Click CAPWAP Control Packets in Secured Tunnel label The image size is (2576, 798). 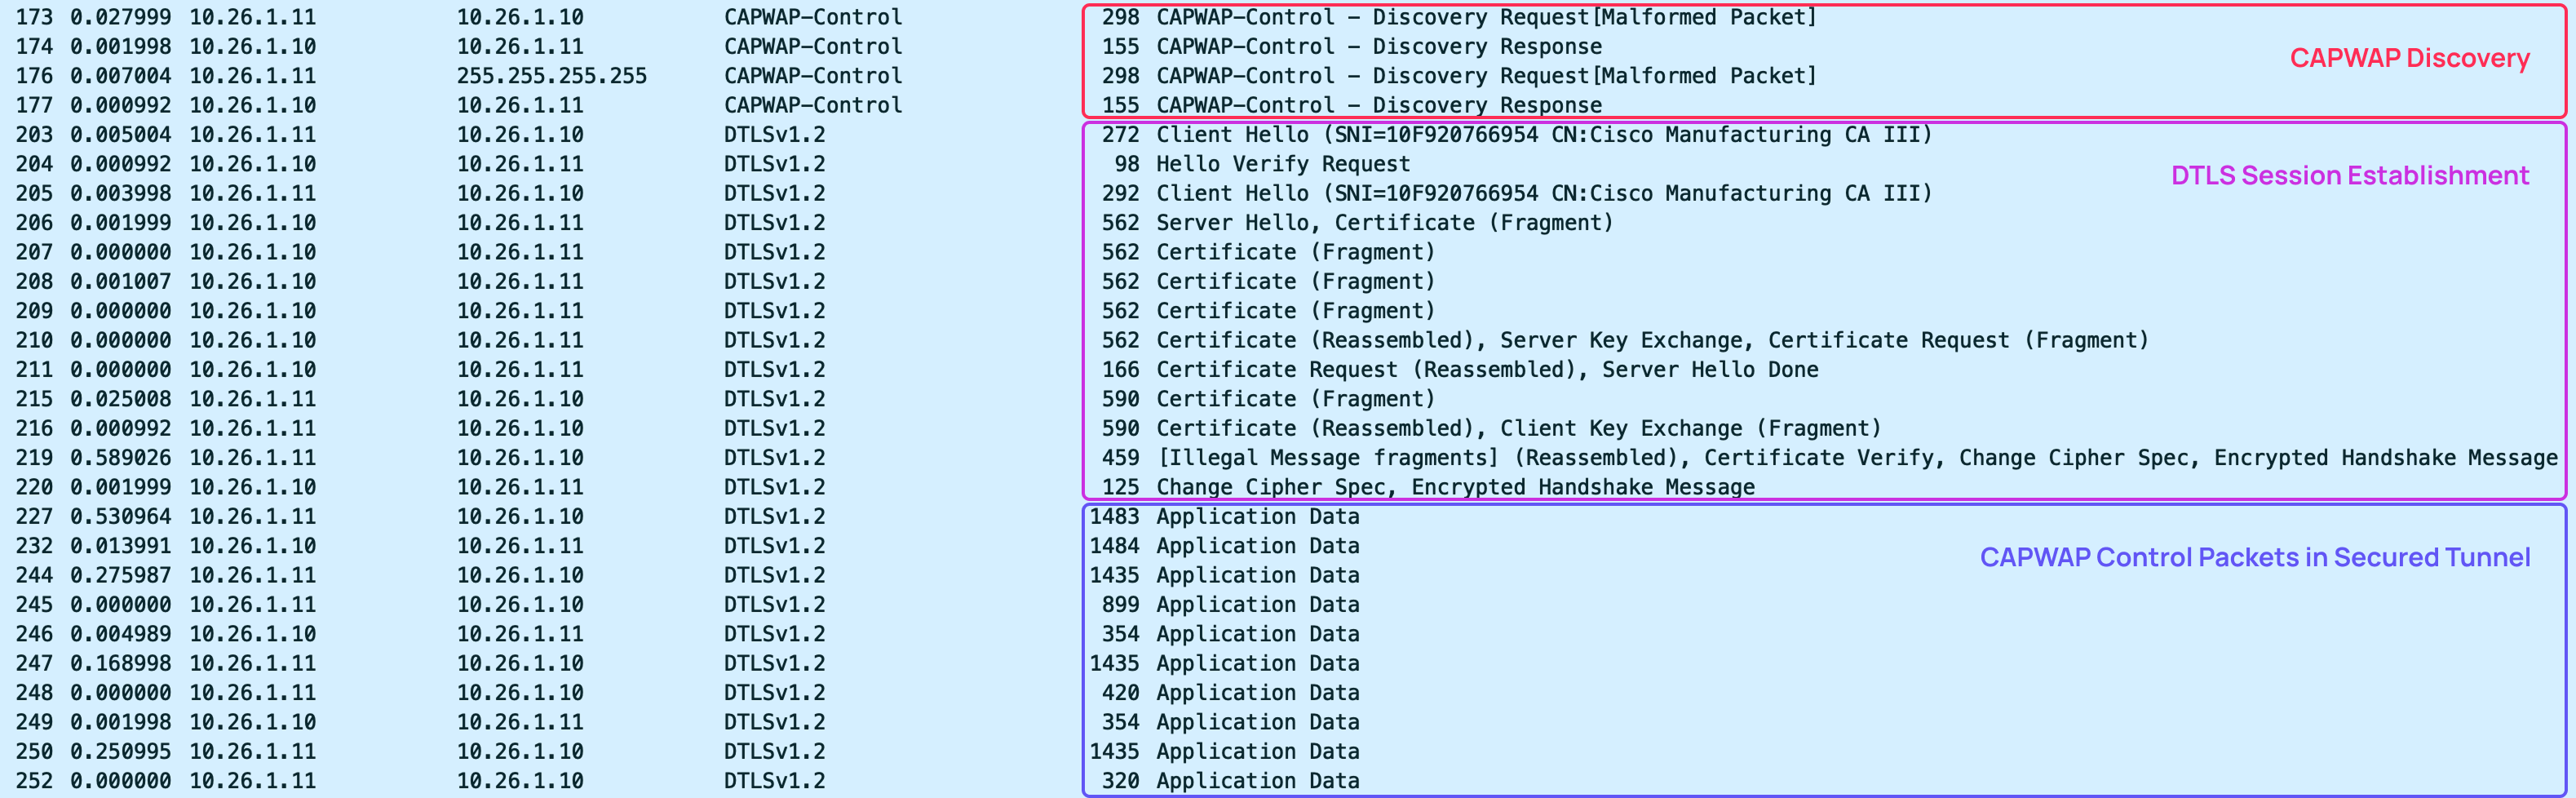click(2254, 558)
